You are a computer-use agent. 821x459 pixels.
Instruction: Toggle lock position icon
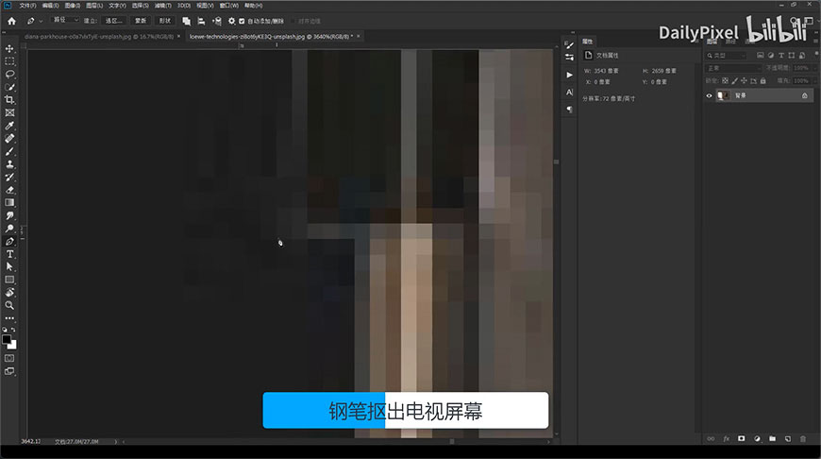(744, 80)
